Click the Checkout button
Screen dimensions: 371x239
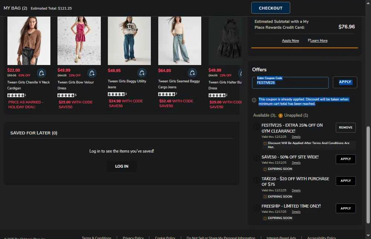(271, 8)
